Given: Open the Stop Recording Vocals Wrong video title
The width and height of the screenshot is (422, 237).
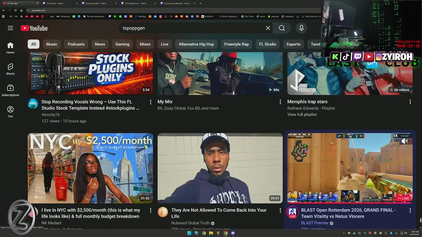Looking at the screenshot, I should (x=90, y=105).
